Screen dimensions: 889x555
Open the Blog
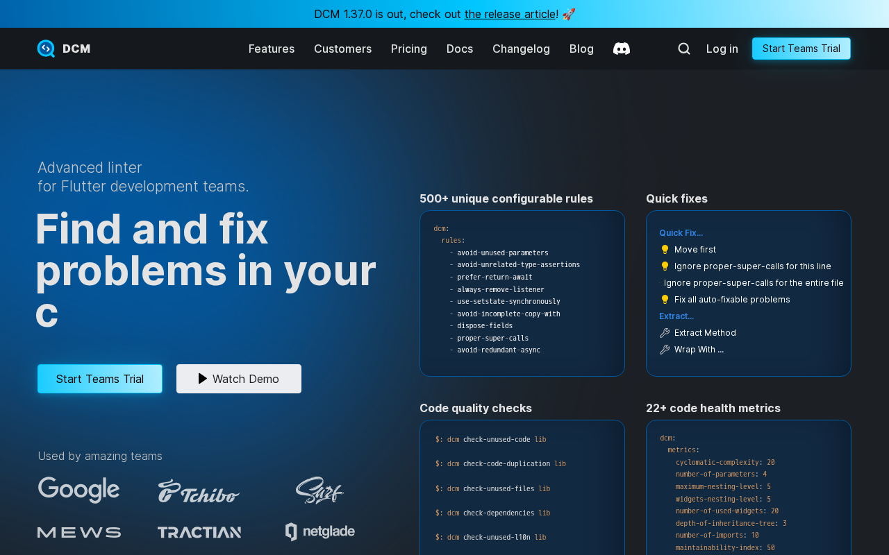coord(581,49)
